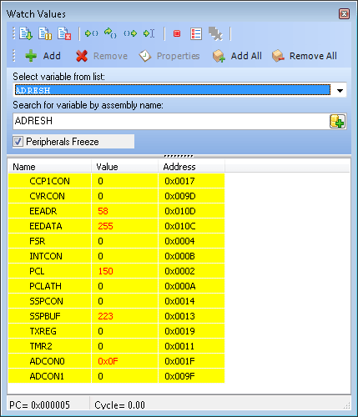Select the TXREG variable name
Image resolution: width=358 pixels, height=417 pixels.
tap(43, 331)
